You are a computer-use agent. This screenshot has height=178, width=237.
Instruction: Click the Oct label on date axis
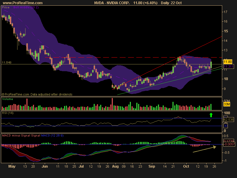point(186,166)
